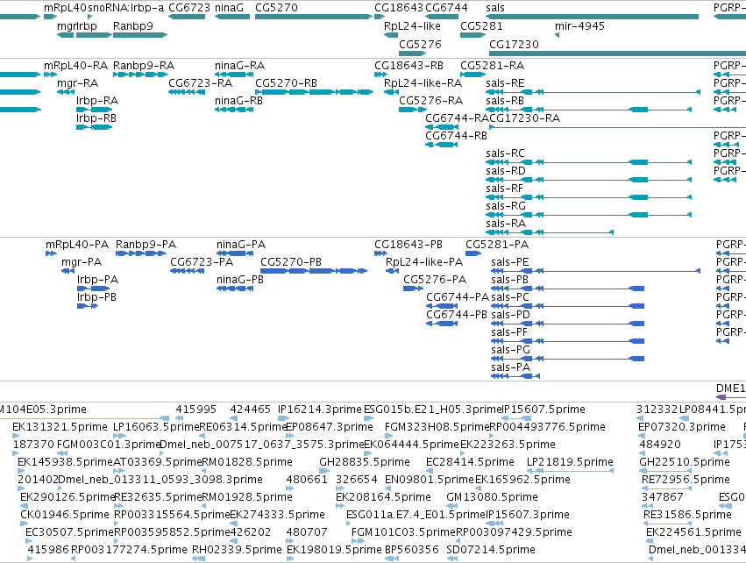Select the sals-RG transcript label
The width and height of the screenshot is (746, 563).
[506, 206]
